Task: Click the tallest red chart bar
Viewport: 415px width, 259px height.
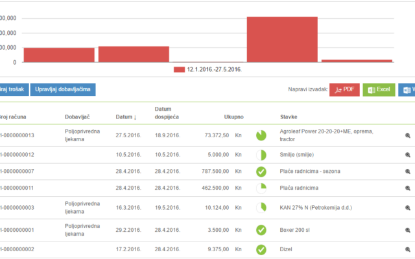Action: tap(282, 39)
